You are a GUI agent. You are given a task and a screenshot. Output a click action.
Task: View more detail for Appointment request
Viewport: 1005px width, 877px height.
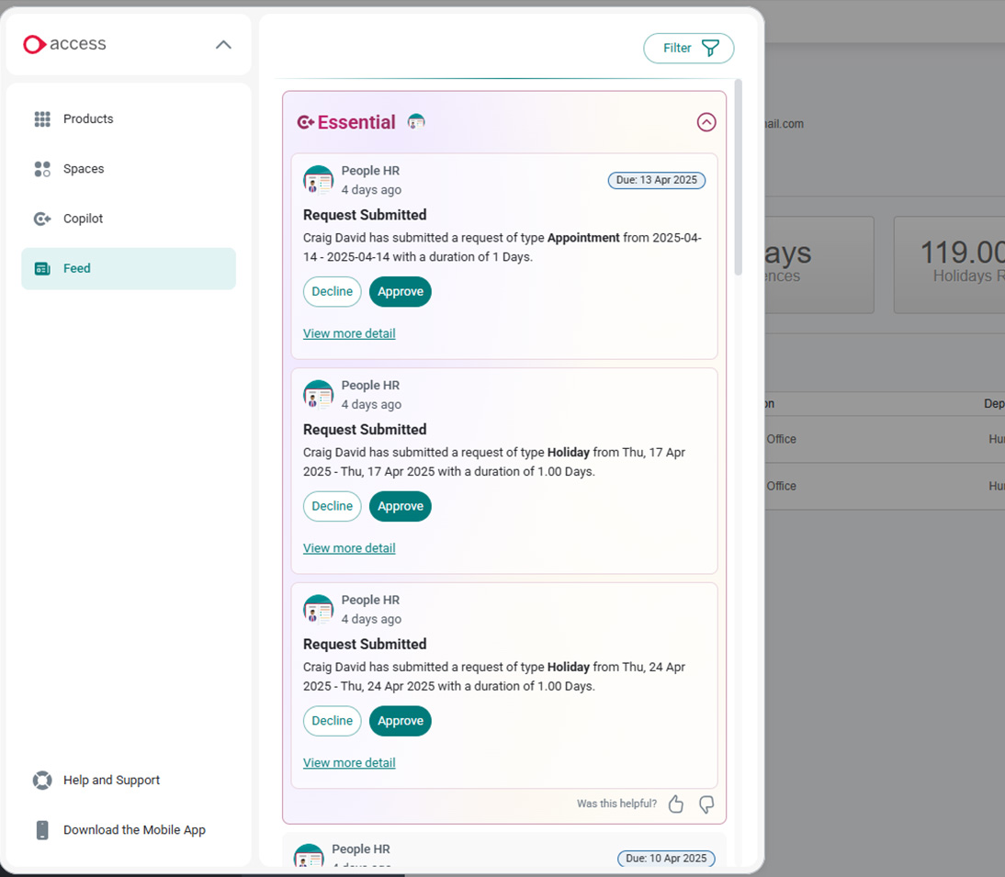click(x=349, y=333)
